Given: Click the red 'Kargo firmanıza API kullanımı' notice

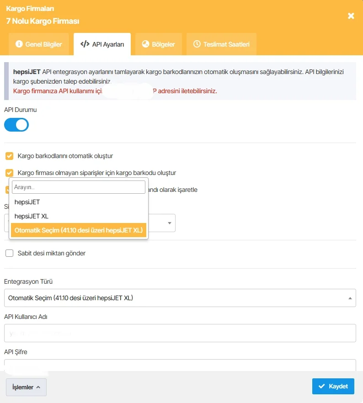Looking at the screenshot, I should click(115, 91).
